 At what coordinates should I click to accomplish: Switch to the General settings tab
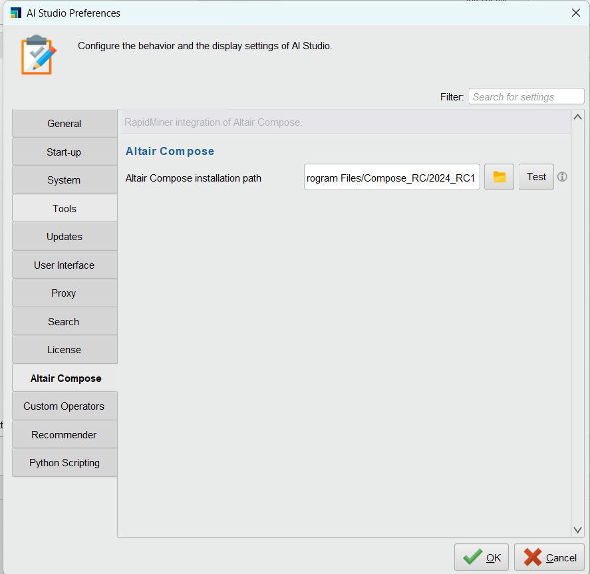pyautogui.click(x=64, y=123)
